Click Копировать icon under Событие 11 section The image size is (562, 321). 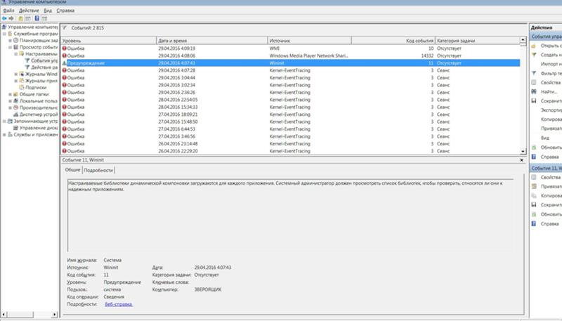534,195
